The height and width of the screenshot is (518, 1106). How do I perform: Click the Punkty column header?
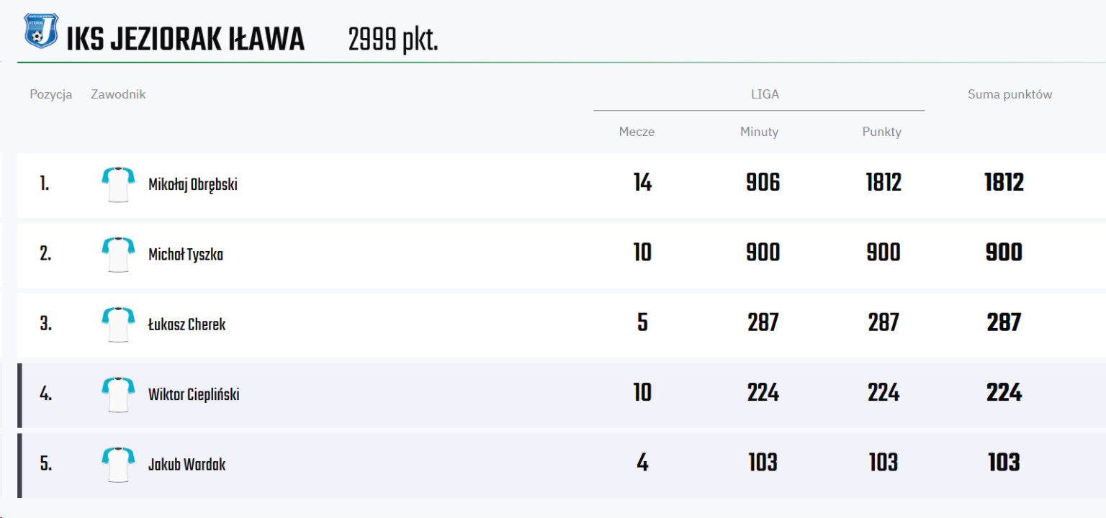881,132
